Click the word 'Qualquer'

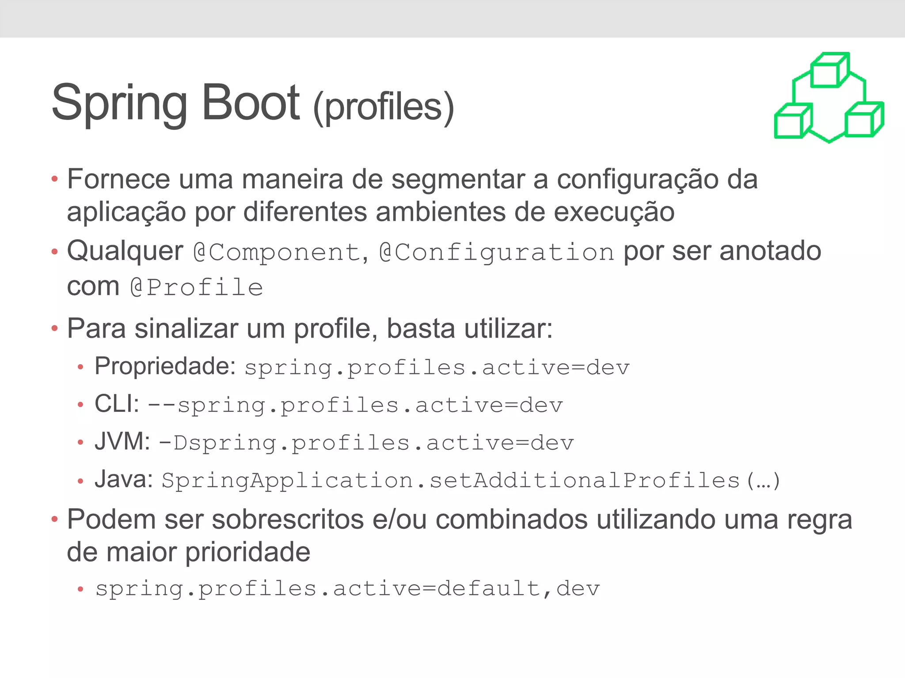coord(125,252)
